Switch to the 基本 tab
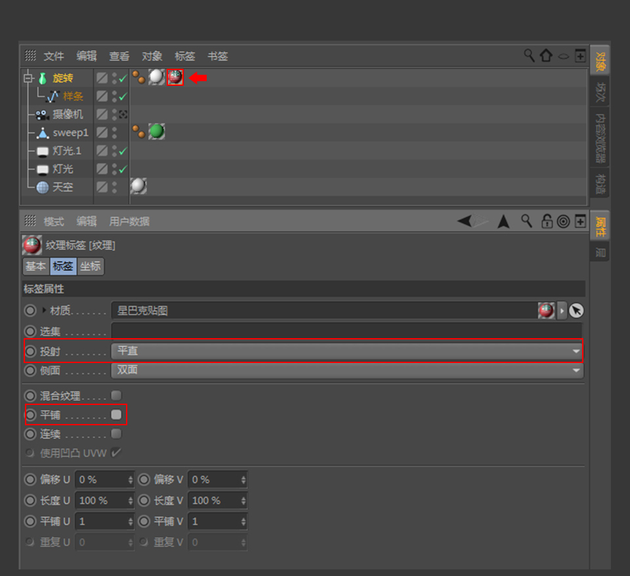630x576 pixels. pos(35,267)
